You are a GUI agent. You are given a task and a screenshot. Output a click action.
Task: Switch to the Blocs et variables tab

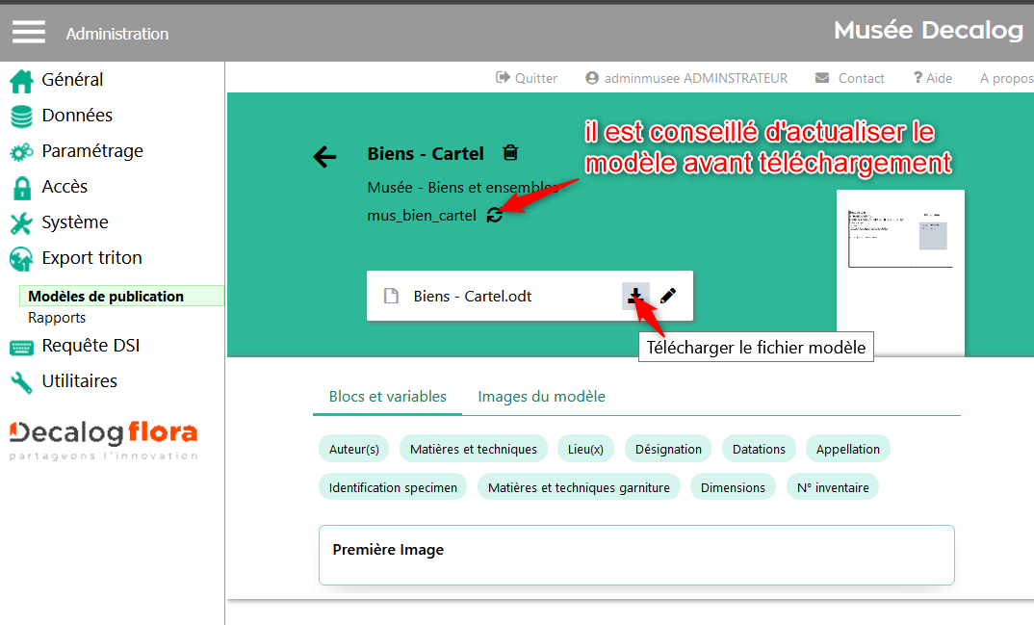pos(388,396)
